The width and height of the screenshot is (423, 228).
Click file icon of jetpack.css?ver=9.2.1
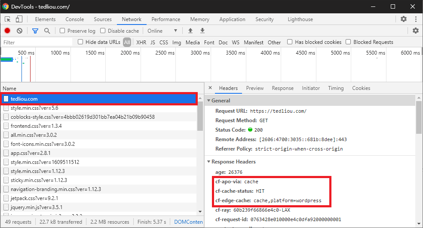tap(6, 198)
